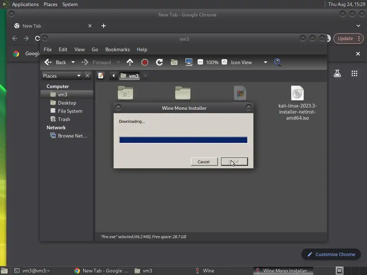Click show desktop icon in bottom panel
Viewport: 367px width, 275px height.
(4, 271)
